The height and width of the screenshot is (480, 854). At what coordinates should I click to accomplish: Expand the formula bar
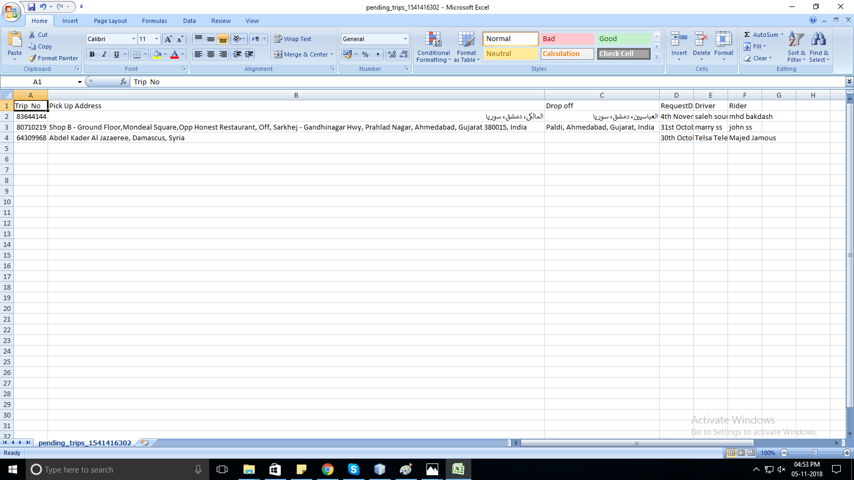coord(849,82)
